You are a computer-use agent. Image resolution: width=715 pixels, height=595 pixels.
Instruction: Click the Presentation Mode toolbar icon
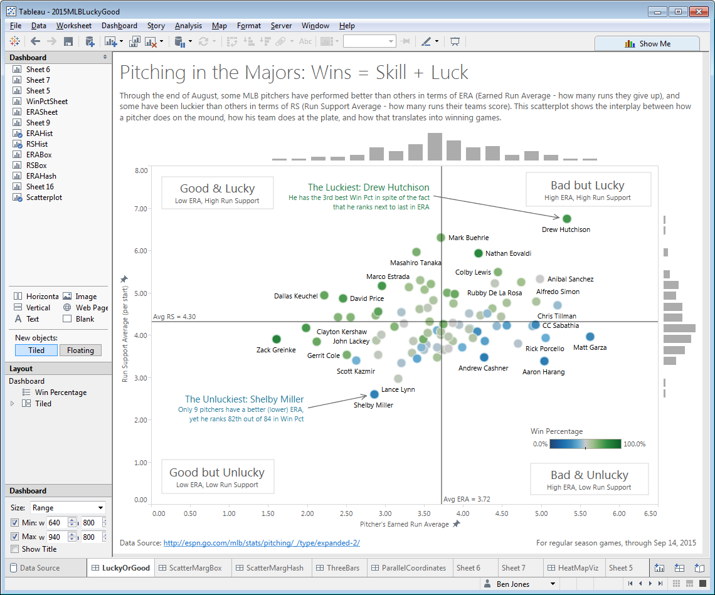click(455, 41)
